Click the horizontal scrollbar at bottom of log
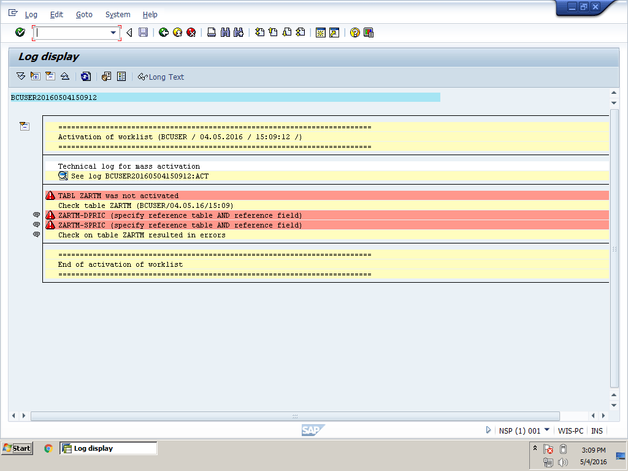Image resolution: width=628 pixels, height=471 pixels. pyautogui.click(x=294, y=416)
